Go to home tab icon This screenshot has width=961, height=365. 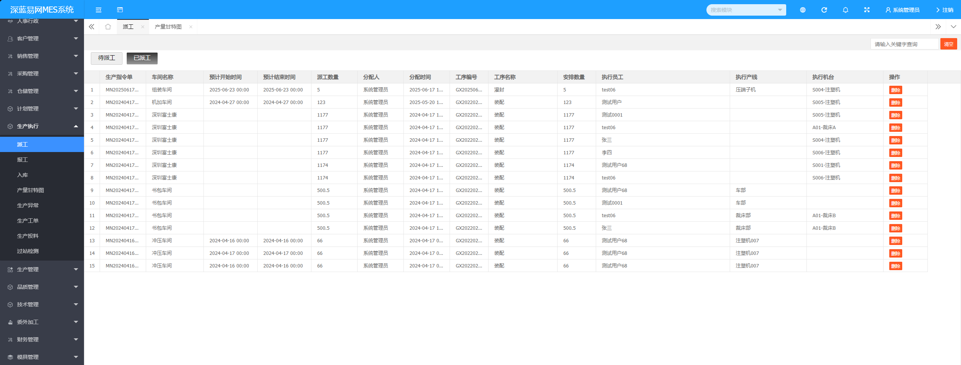108,27
